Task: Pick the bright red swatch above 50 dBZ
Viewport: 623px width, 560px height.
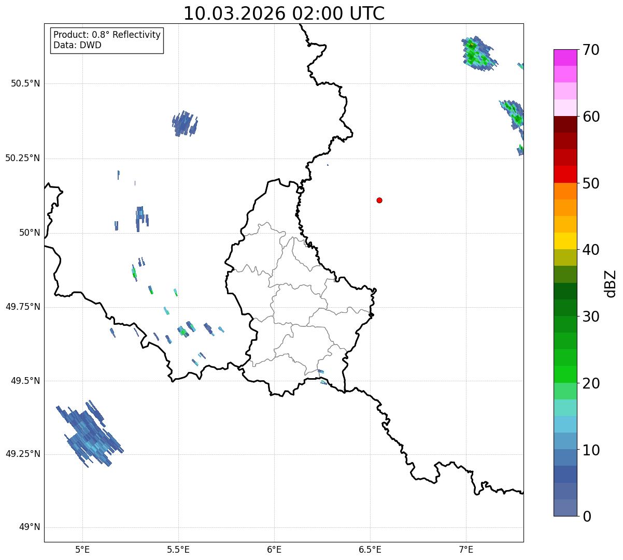Action: [565, 174]
